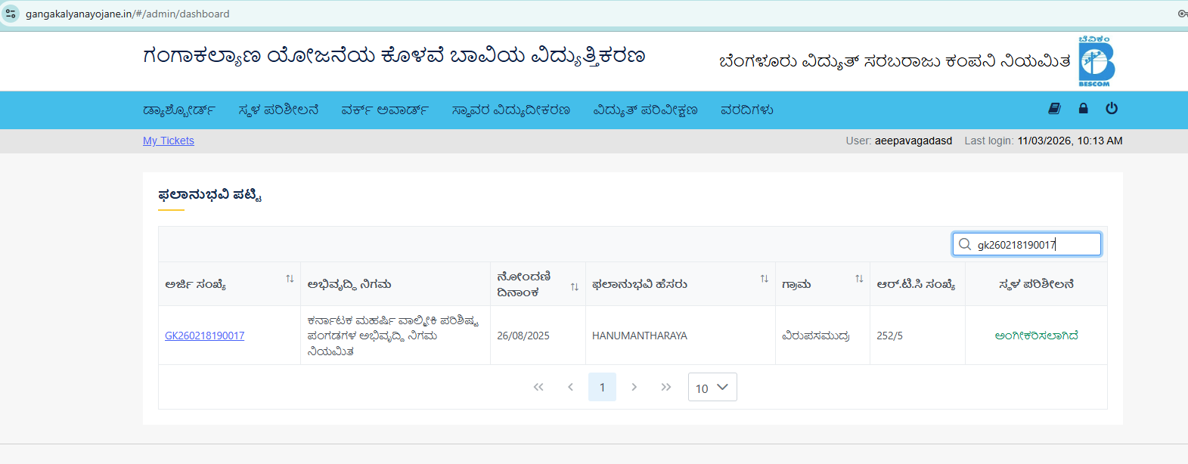Click the power logout icon
This screenshot has height=464, width=1188.
(x=1112, y=109)
